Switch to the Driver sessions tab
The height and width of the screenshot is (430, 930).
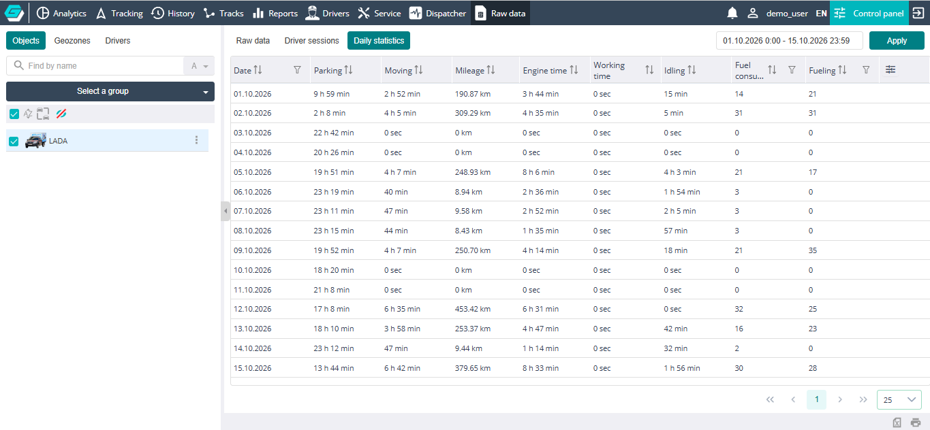click(x=311, y=41)
